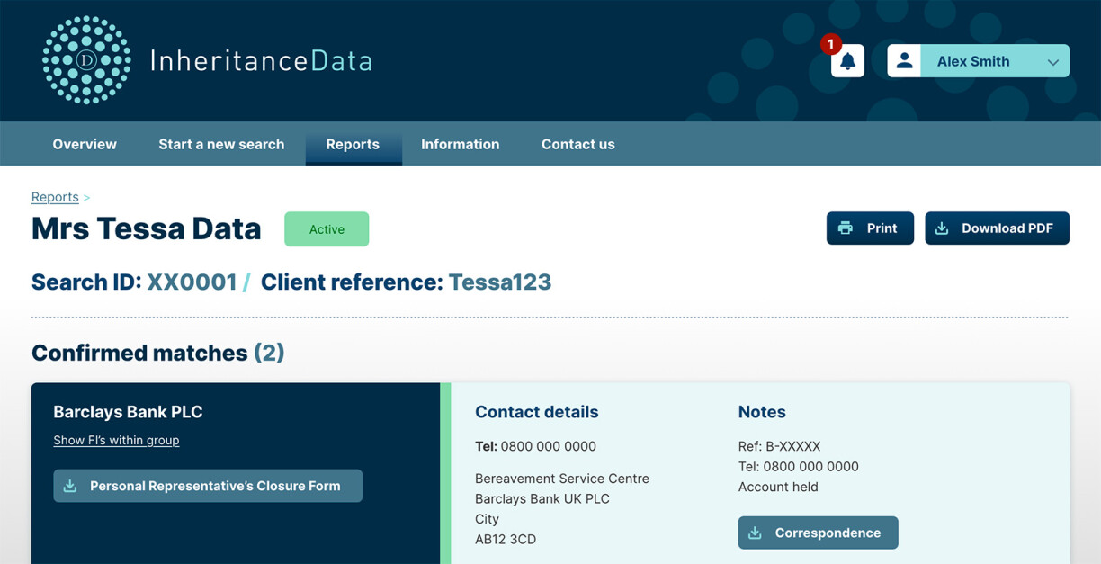Click the user profile avatar icon

tap(904, 61)
